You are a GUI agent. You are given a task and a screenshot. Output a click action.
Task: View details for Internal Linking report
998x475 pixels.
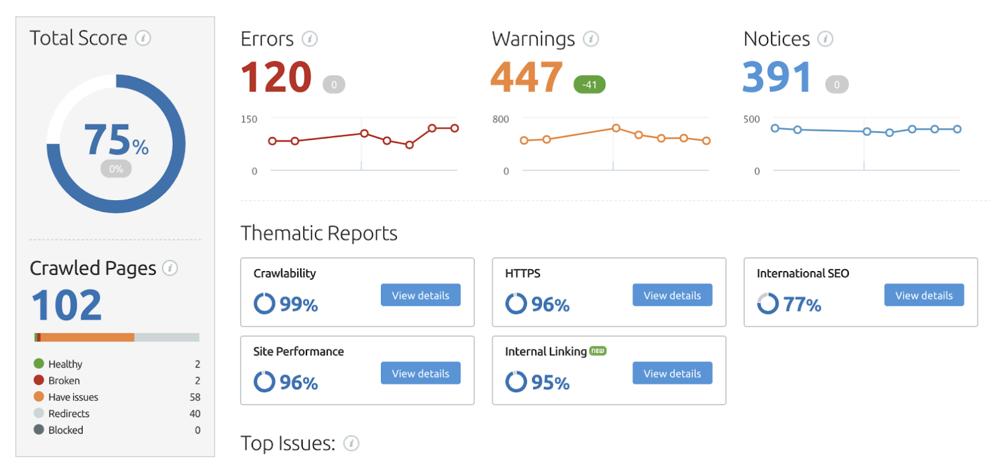coord(672,373)
